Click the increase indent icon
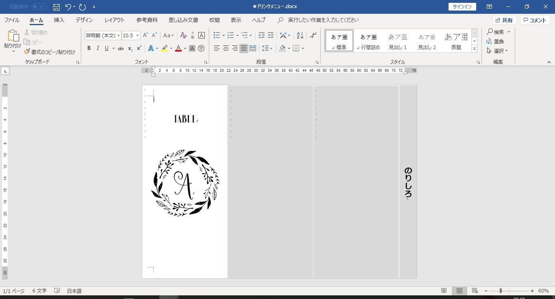 pyautogui.click(x=271, y=35)
